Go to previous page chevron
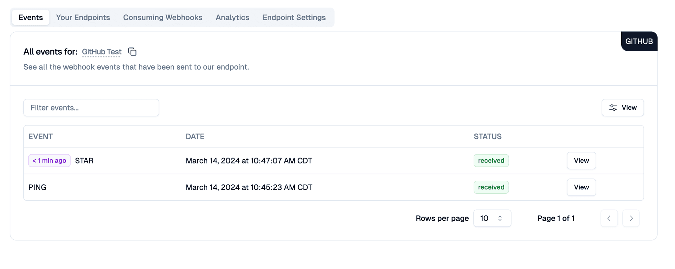The width and height of the screenshot is (675, 269). [x=609, y=218]
